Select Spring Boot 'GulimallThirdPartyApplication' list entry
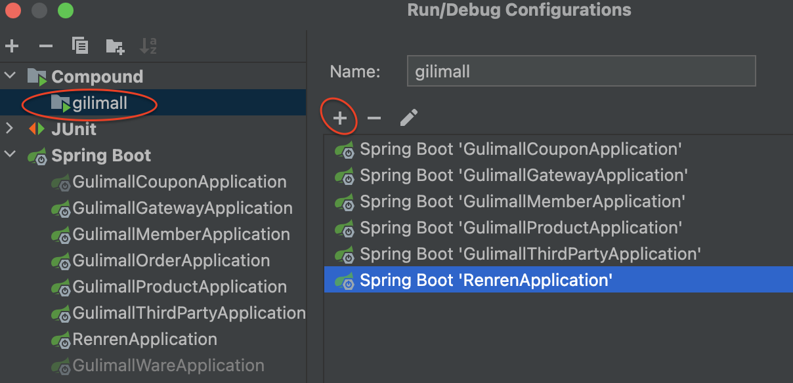 [x=558, y=254]
